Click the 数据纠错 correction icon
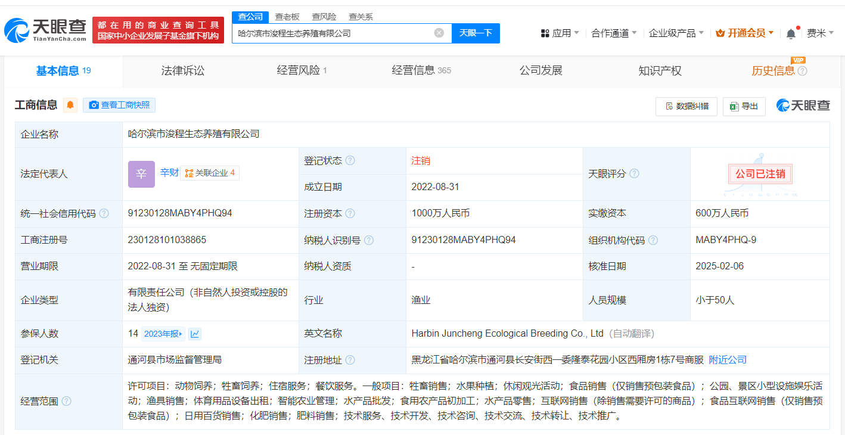 686,106
